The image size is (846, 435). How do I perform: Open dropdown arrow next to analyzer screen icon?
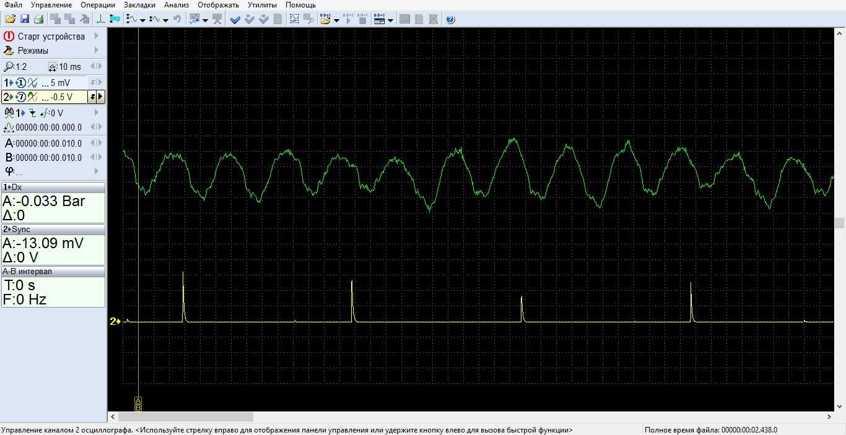pyautogui.click(x=206, y=20)
